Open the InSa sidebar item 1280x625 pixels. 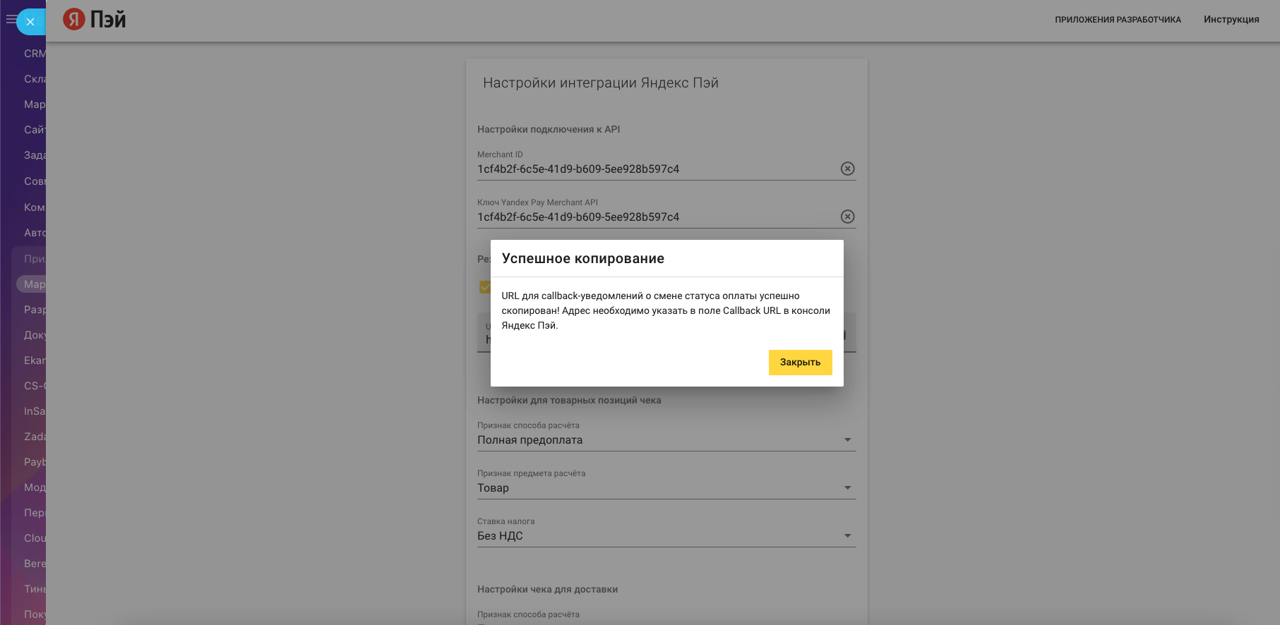click(x=34, y=411)
